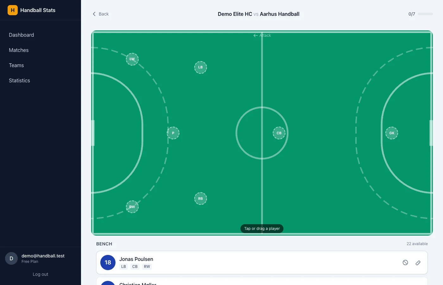The width and height of the screenshot is (443, 285).
Task: Select the LW position marker on court
Action: (132, 59)
